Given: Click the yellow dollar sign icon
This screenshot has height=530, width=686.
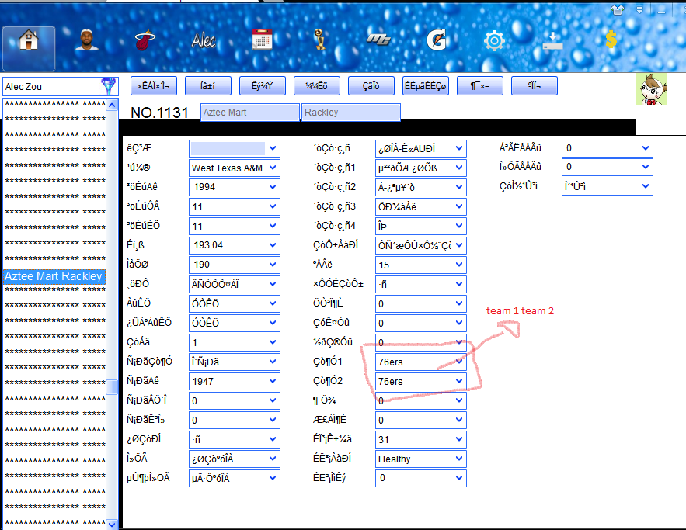Looking at the screenshot, I should coord(611,40).
